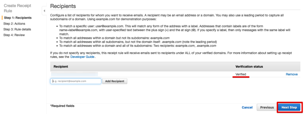Click the Create Receipt Rule title

[x=17, y=8]
